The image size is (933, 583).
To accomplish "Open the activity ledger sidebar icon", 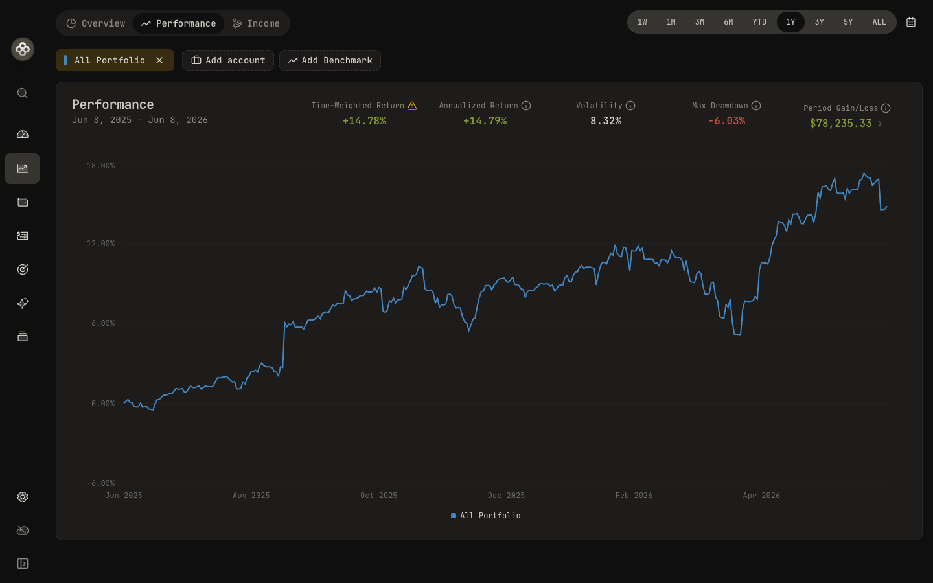I will point(23,236).
